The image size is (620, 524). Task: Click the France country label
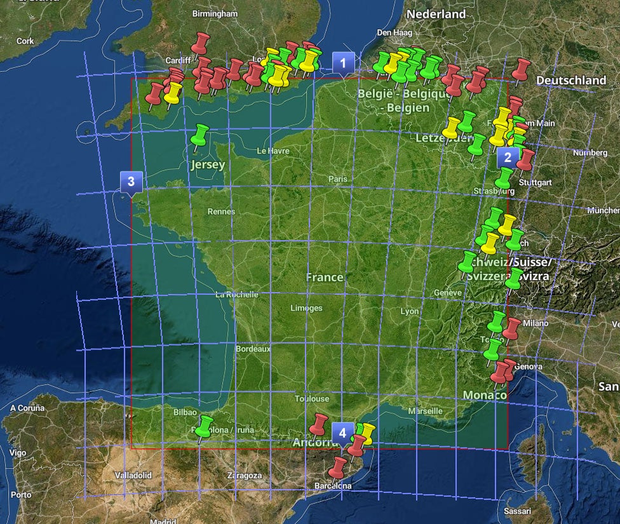(x=325, y=278)
